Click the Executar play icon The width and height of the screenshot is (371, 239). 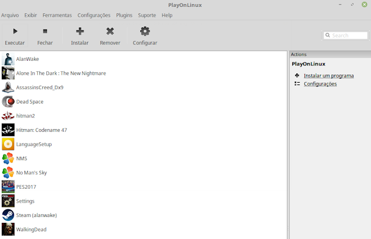tap(15, 31)
